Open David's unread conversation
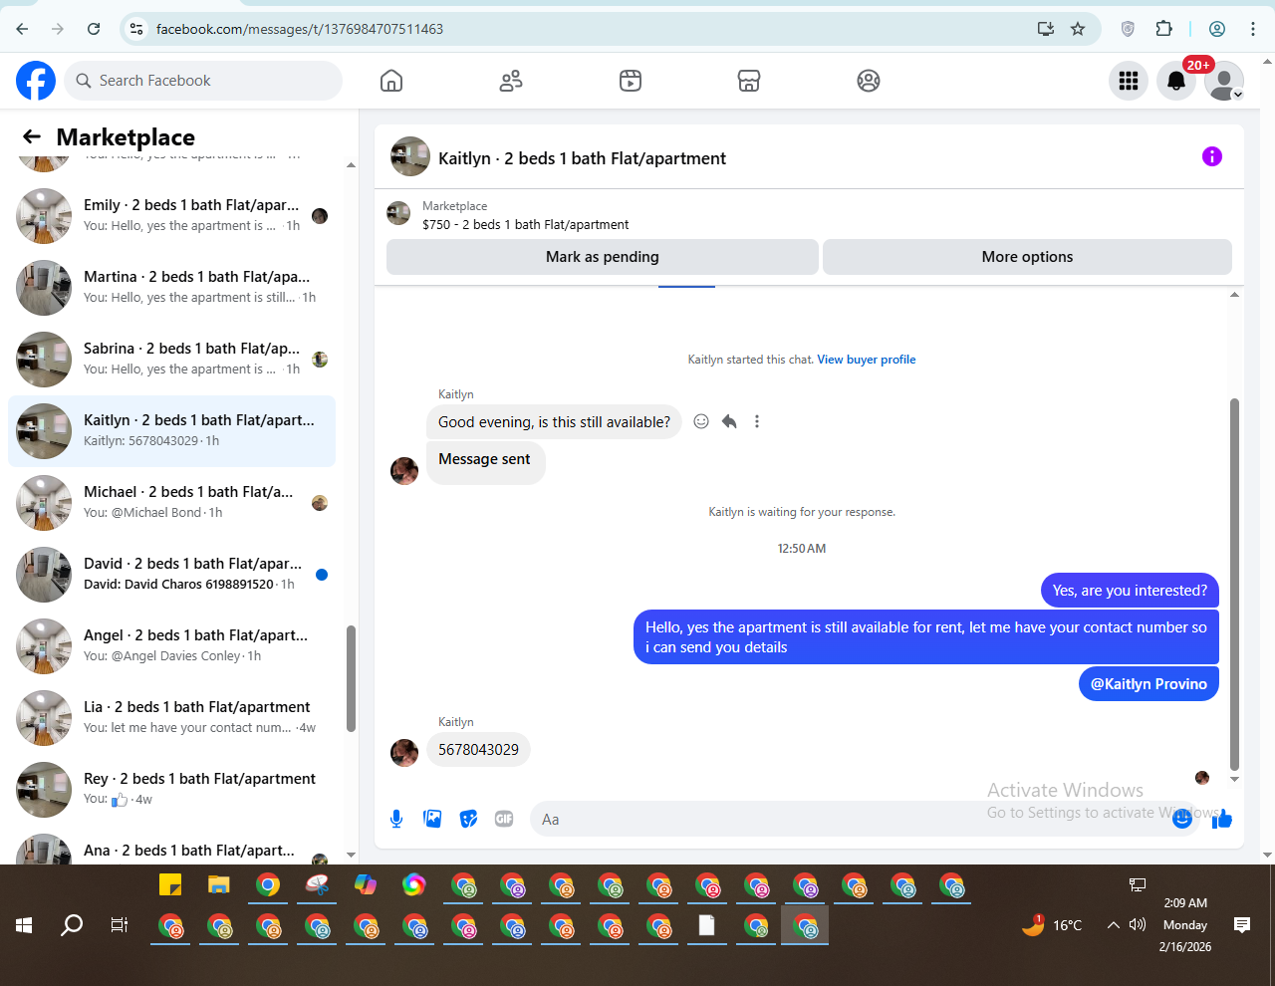1275x986 pixels. point(171,575)
